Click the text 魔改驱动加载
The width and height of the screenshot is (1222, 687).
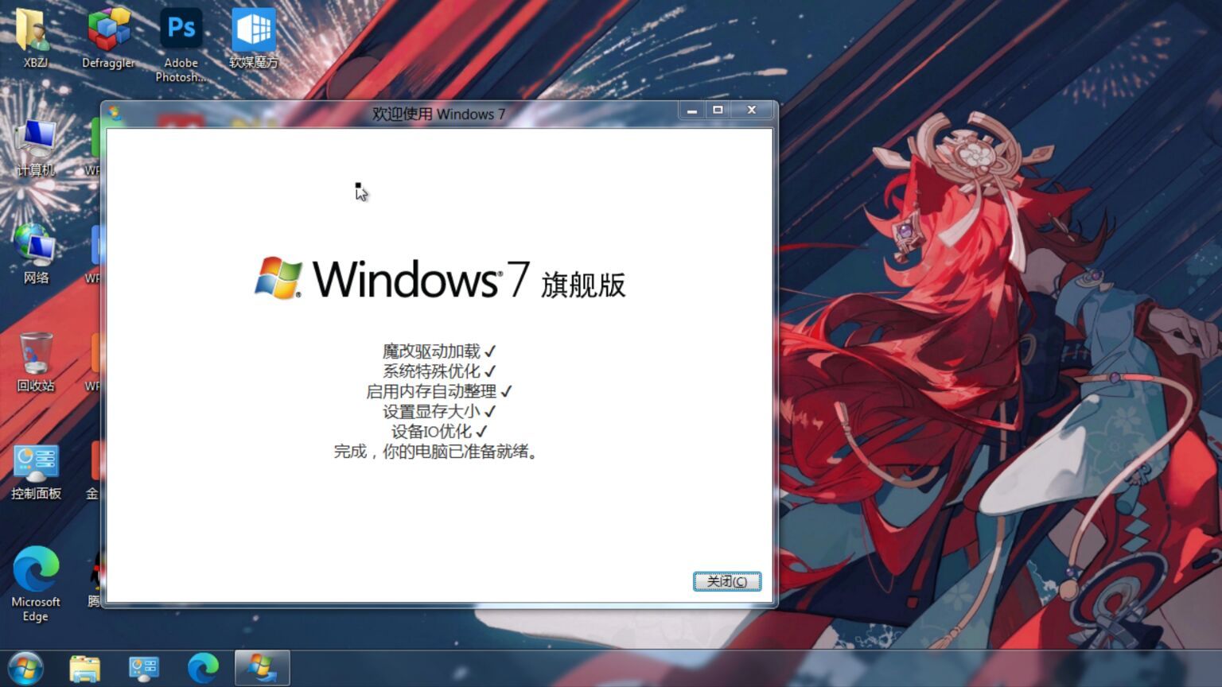coord(431,351)
